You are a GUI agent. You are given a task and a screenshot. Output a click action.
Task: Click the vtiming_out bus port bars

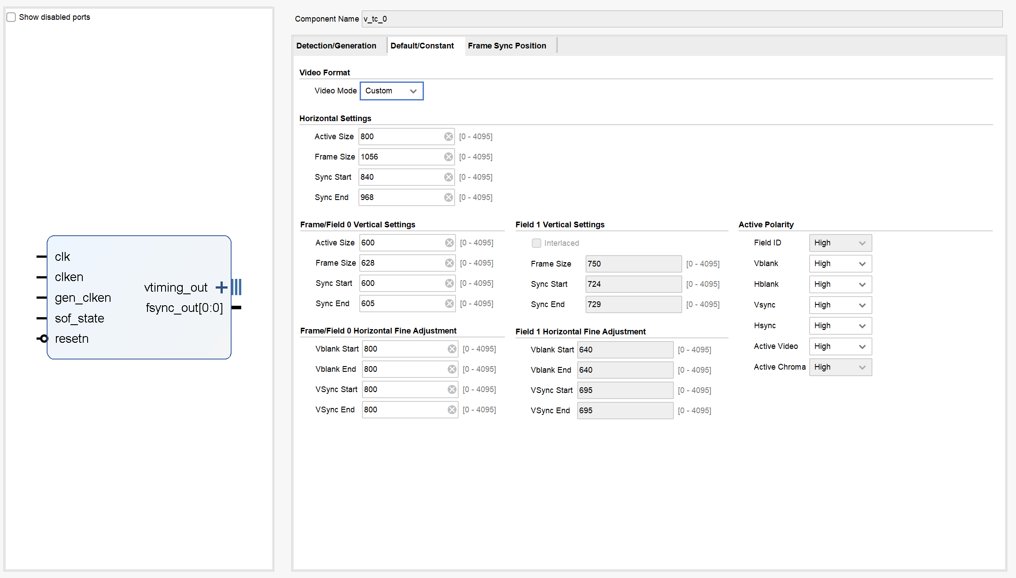(x=236, y=287)
